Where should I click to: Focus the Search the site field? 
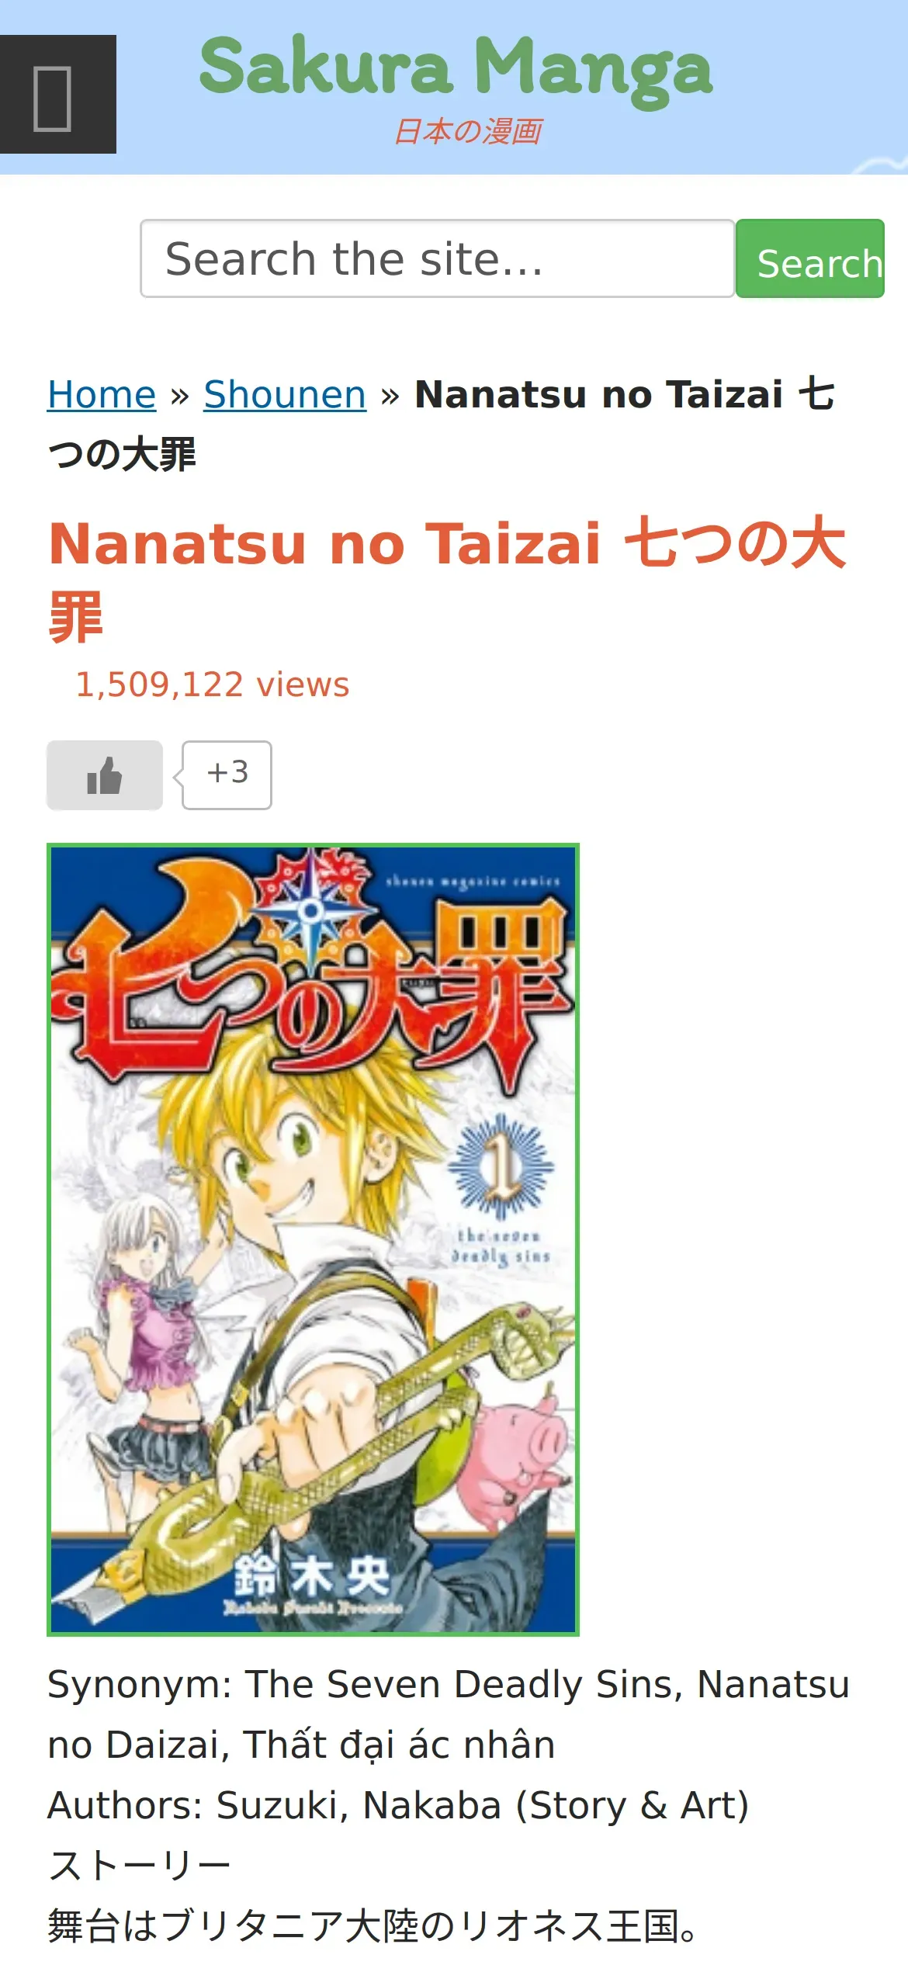[438, 258]
